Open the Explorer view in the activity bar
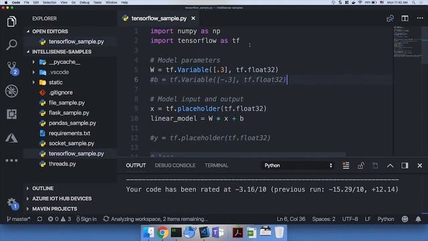This screenshot has height=241, width=428. [x=11, y=21]
